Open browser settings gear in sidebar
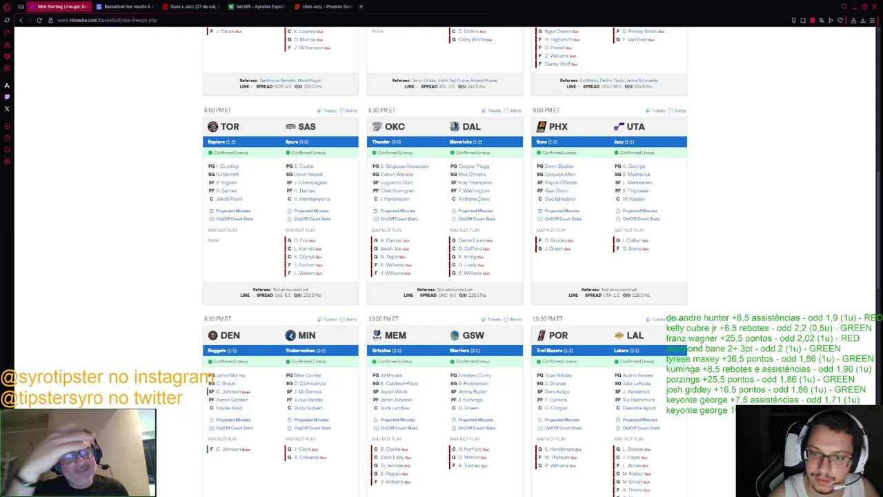 [x=7, y=162]
